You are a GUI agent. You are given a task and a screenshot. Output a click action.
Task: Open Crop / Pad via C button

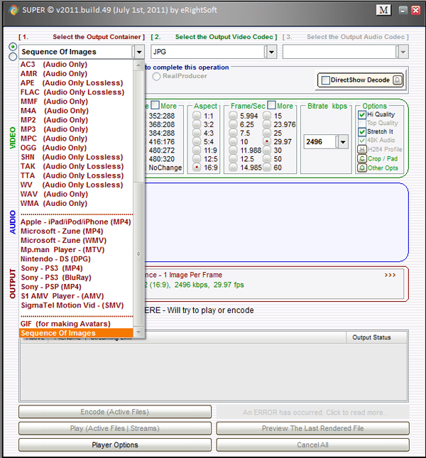tap(362, 158)
